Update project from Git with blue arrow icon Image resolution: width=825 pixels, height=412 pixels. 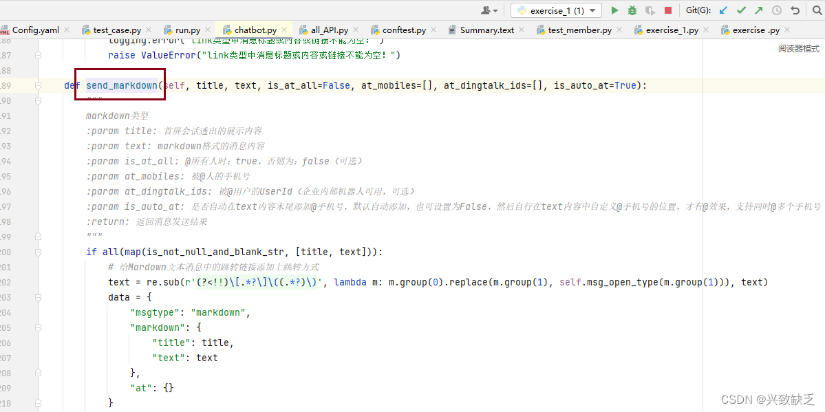(724, 10)
